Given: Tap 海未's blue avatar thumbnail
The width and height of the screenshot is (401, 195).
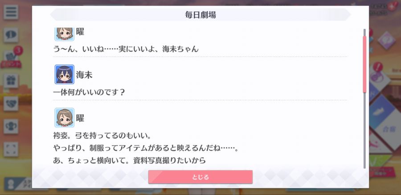Looking at the screenshot, I should click(x=64, y=74).
